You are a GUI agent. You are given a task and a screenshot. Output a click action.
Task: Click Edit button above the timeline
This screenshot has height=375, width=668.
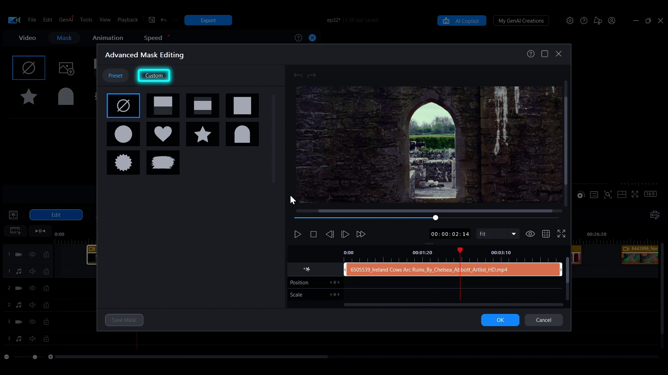click(x=56, y=215)
